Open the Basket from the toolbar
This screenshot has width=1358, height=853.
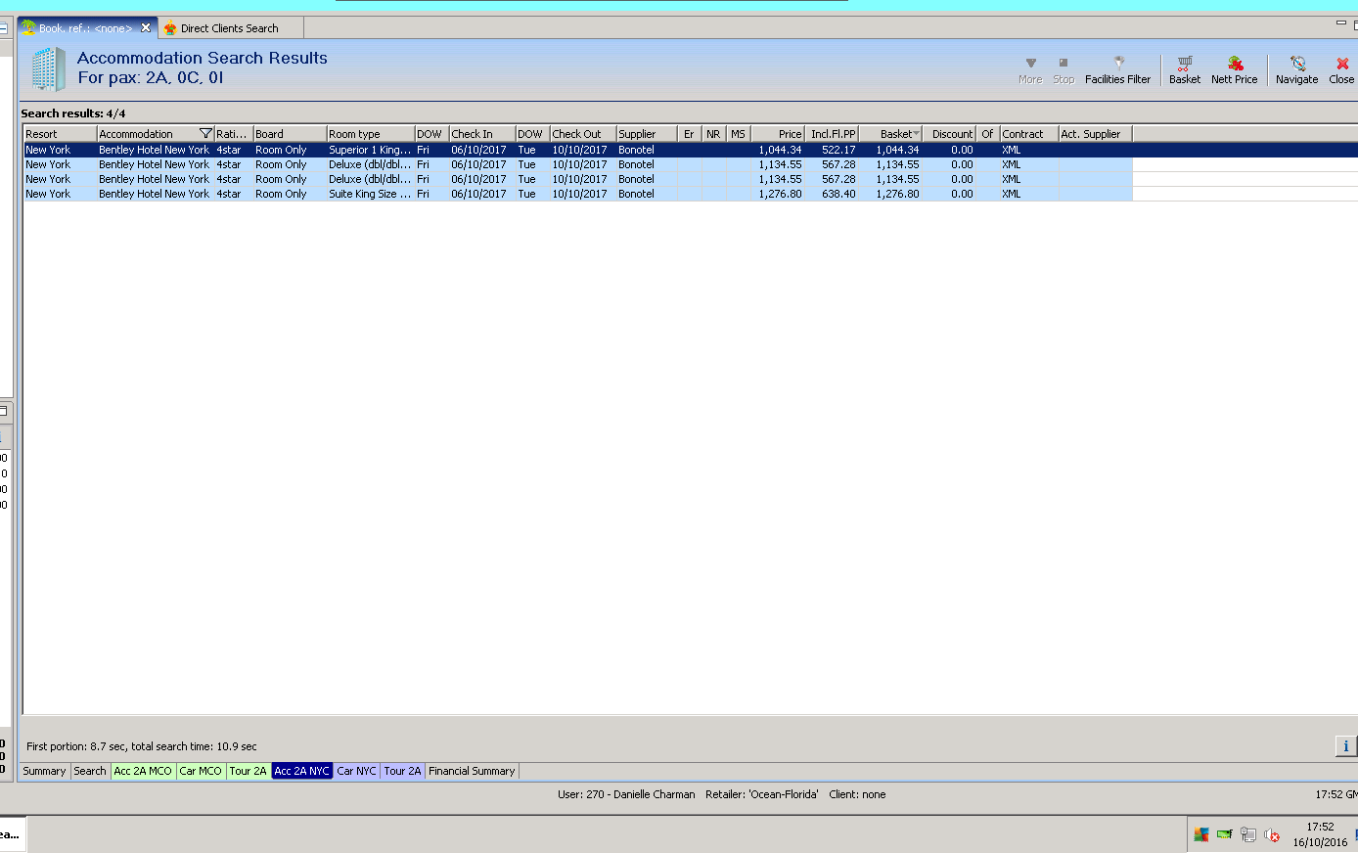(1184, 69)
